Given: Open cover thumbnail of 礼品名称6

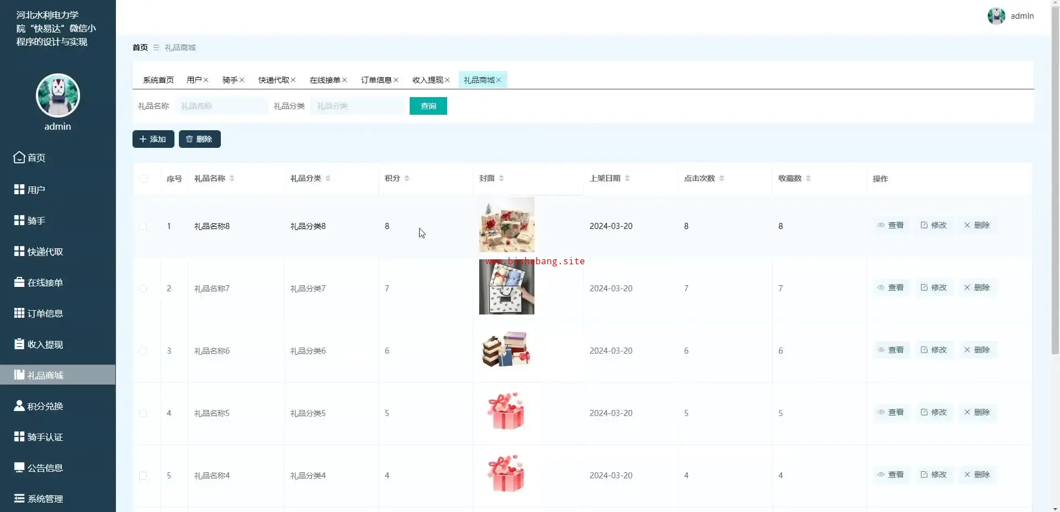Looking at the screenshot, I should [507, 349].
